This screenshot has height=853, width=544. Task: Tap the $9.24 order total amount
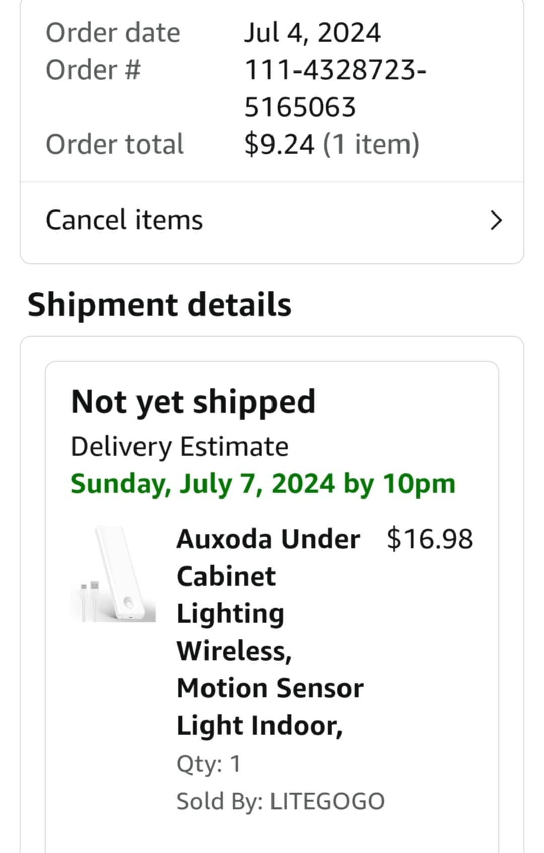coord(280,144)
